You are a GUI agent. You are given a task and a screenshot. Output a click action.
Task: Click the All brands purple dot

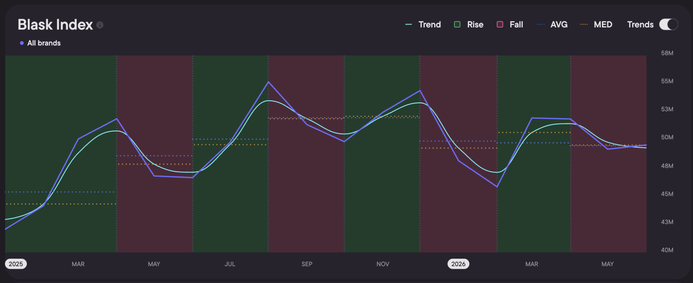pos(22,43)
